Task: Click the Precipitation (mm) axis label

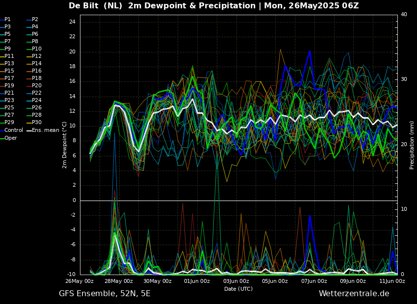Action: click(x=412, y=145)
